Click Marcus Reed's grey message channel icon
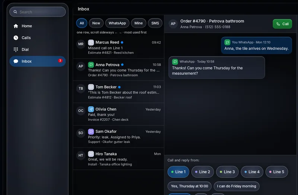Screen dimensions: 298x195 pos(91,42)
